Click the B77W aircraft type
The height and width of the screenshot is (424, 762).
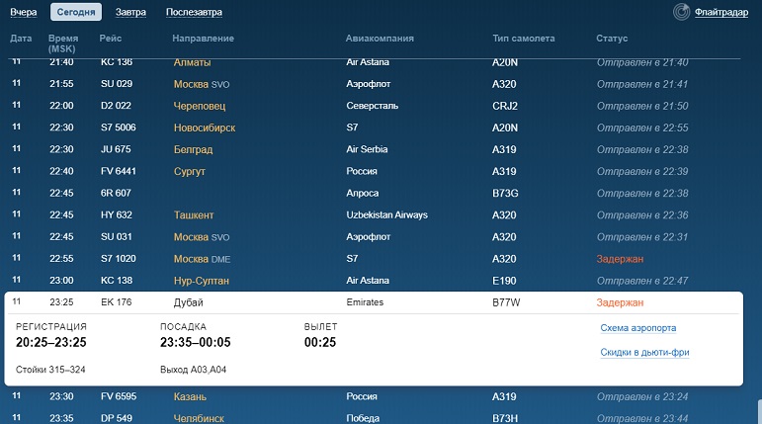click(x=506, y=302)
